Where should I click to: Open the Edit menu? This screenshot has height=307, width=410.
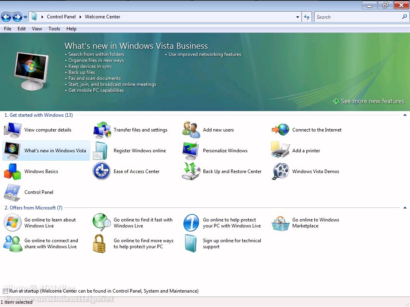coord(22,29)
